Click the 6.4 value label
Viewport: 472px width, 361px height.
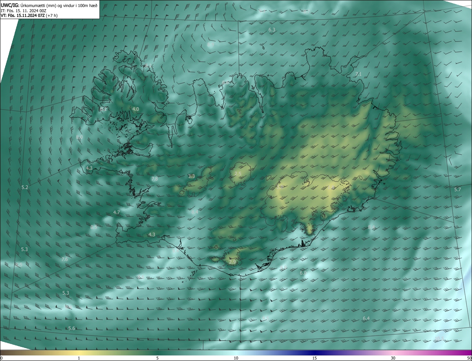click(x=366, y=318)
